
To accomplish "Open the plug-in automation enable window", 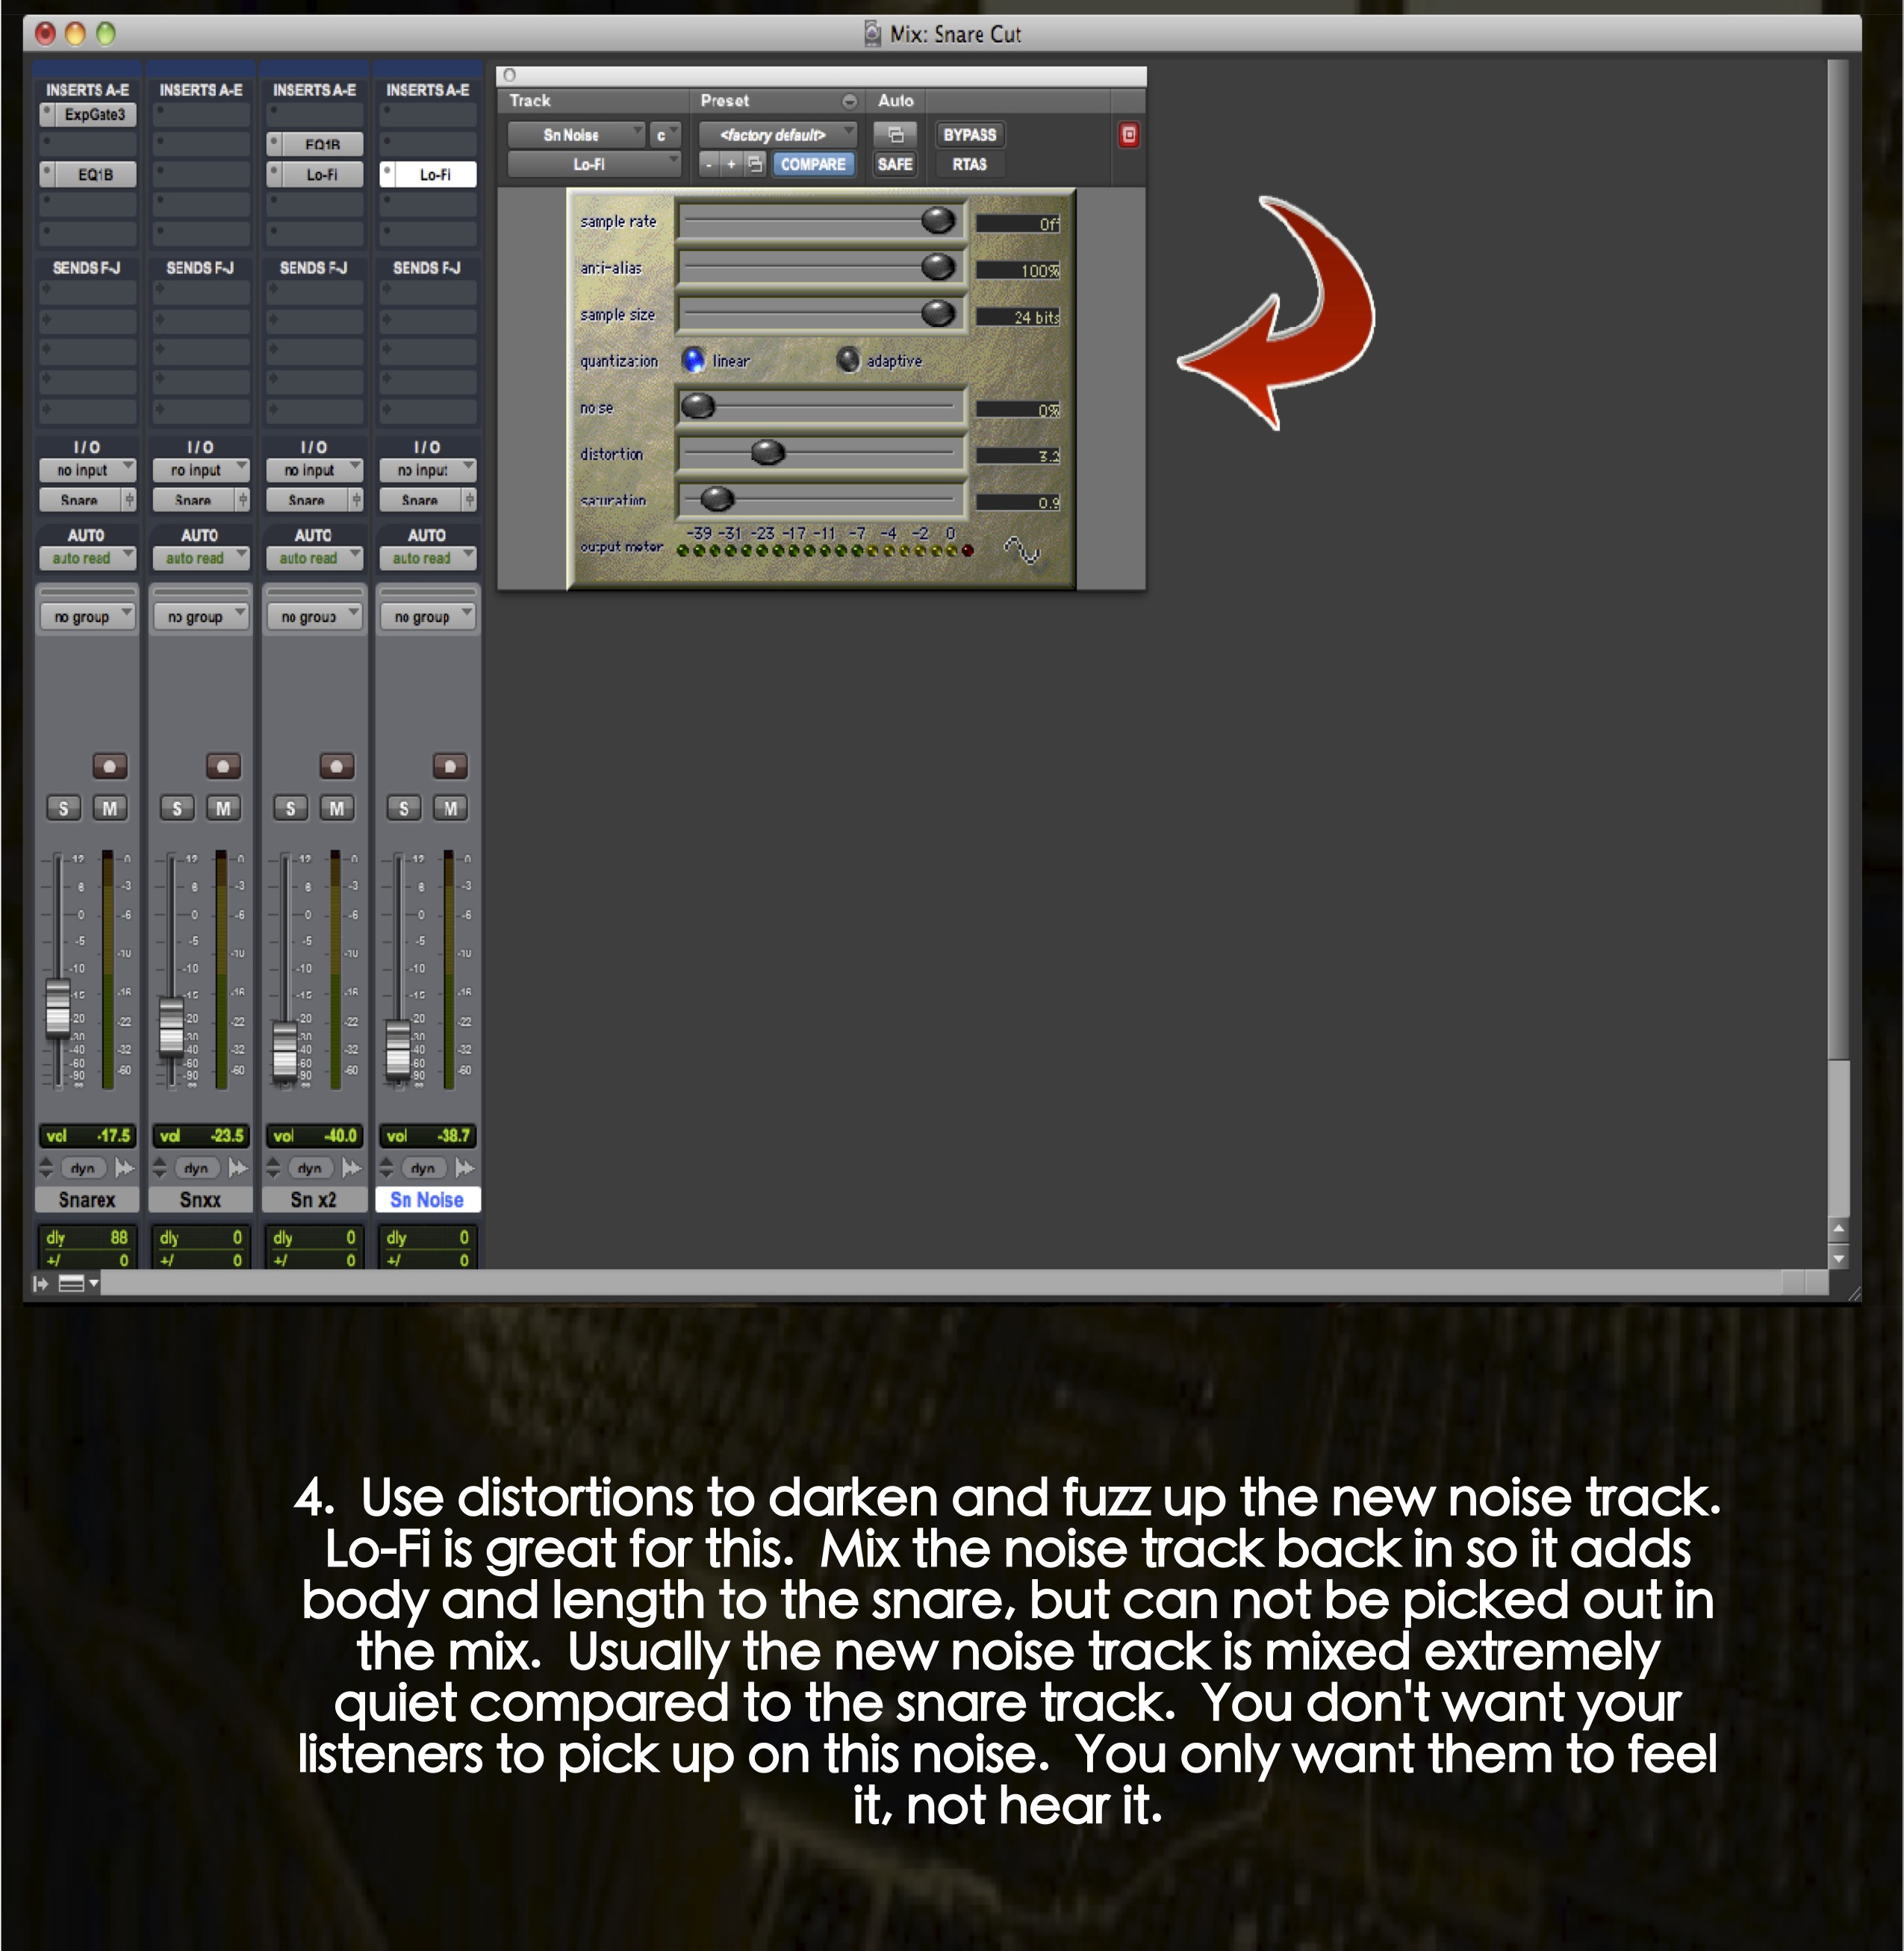I will [x=895, y=135].
